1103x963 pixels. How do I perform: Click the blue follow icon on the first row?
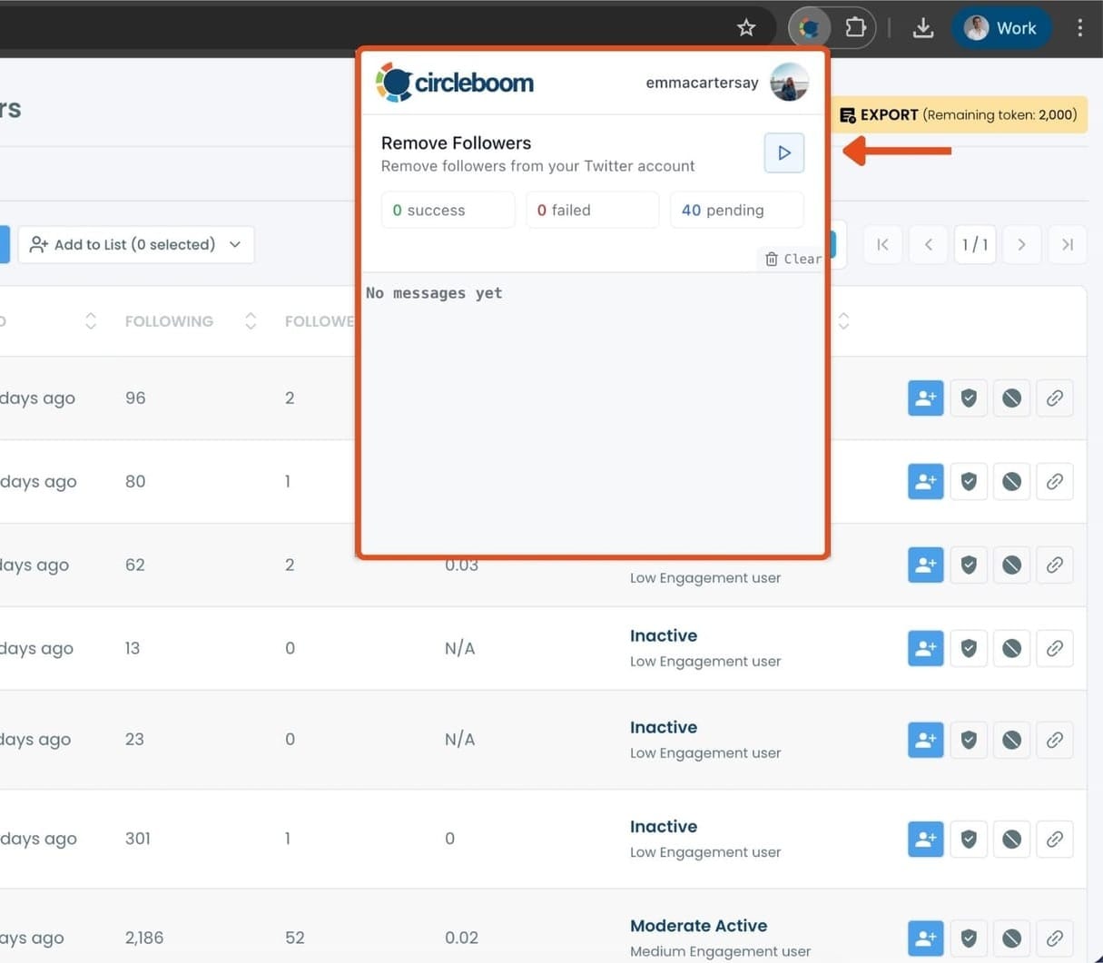pos(925,398)
